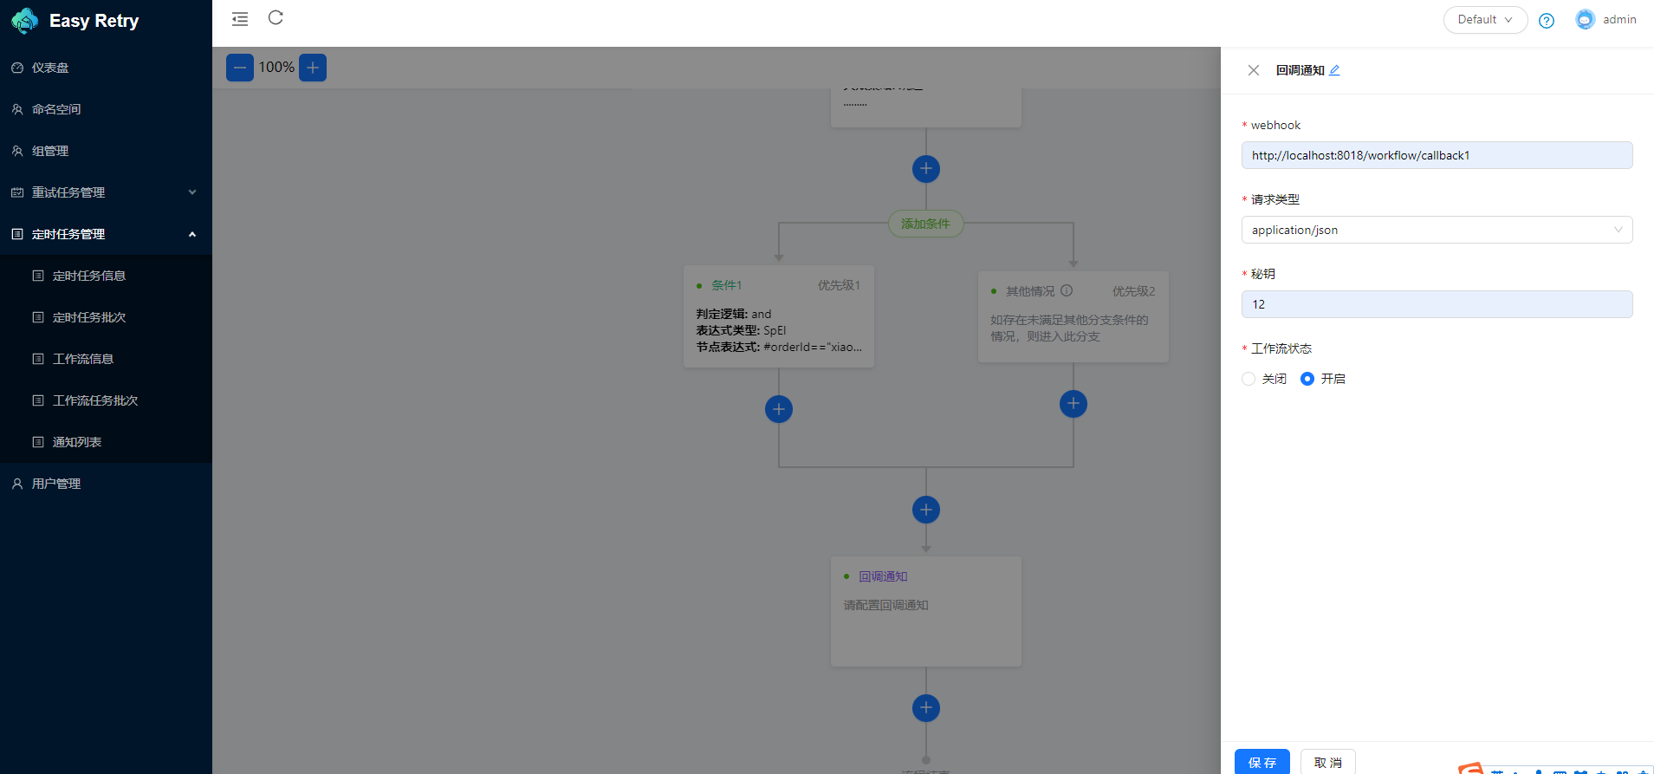The height and width of the screenshot is (774, 1654).
Task: Close the 回调通知 drawer panel
Action: [1253, 70]
